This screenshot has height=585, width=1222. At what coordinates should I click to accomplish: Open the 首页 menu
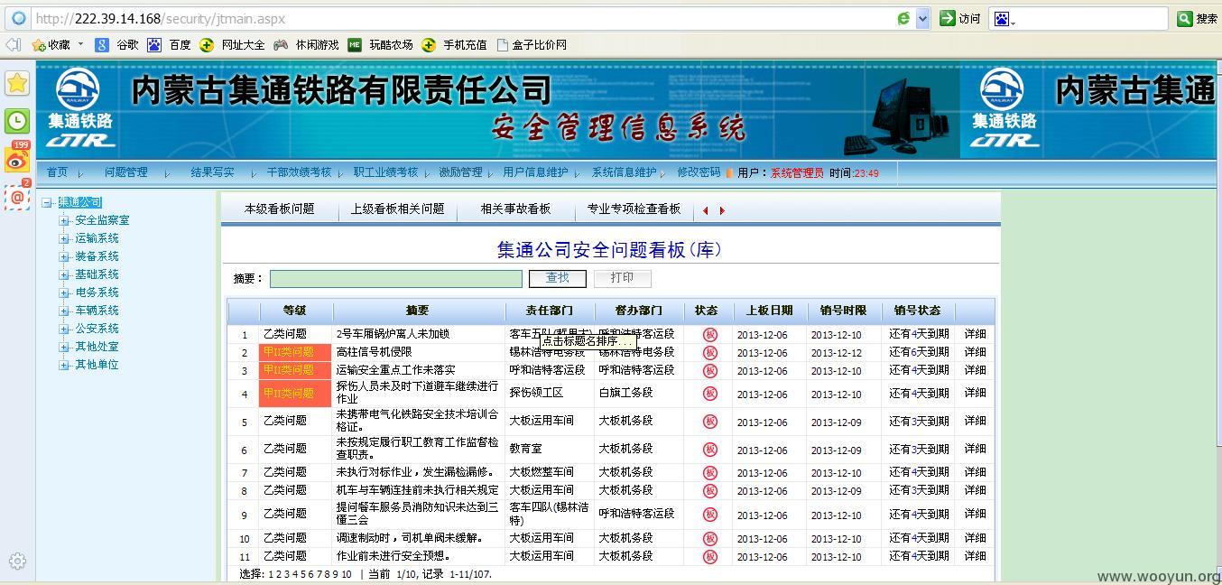click(58, 172)
